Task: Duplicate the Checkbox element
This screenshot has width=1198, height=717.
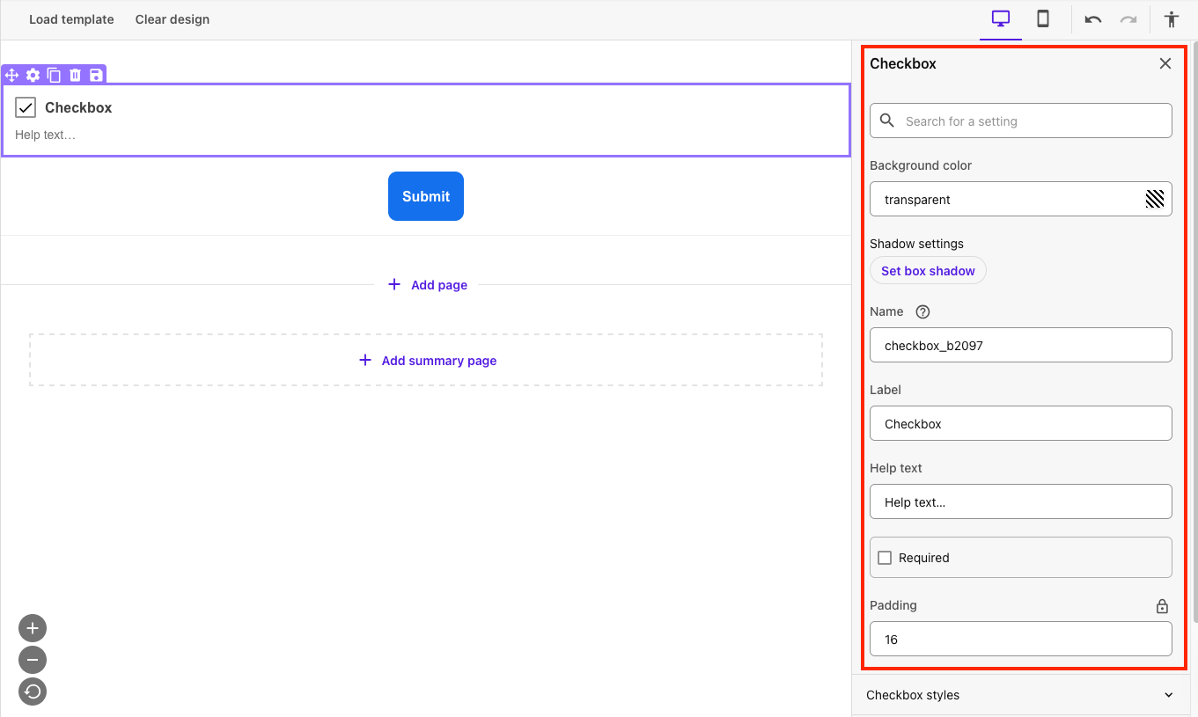Action: (x=54, y=75)
